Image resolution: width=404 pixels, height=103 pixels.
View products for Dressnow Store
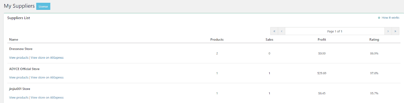(x=19, y=58)
